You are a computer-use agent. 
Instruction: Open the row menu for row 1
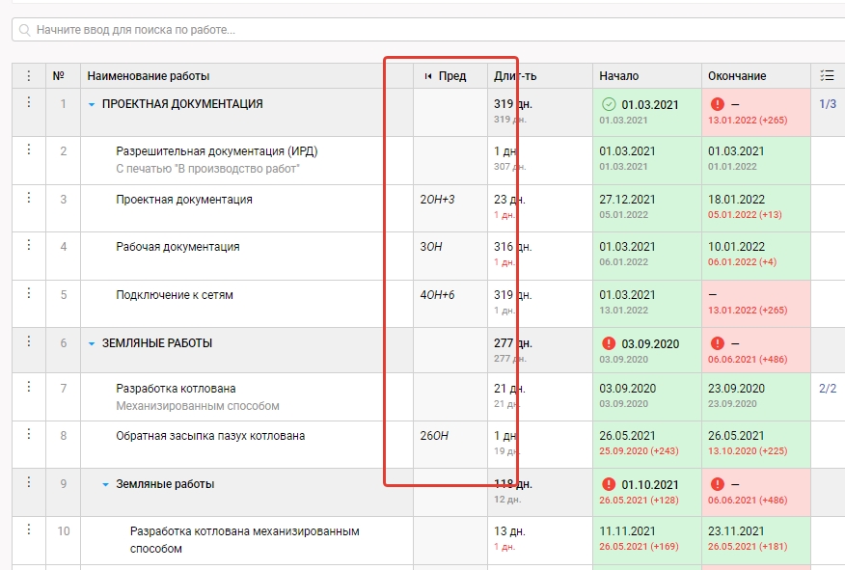point(28,102)
